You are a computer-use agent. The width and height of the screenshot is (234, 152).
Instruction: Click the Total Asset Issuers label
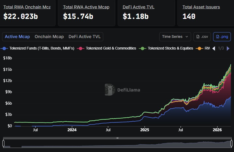pos(201,7)
